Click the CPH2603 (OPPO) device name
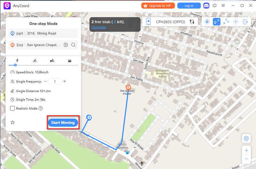This screenshot has width=256, height=169. click(170, 22)
